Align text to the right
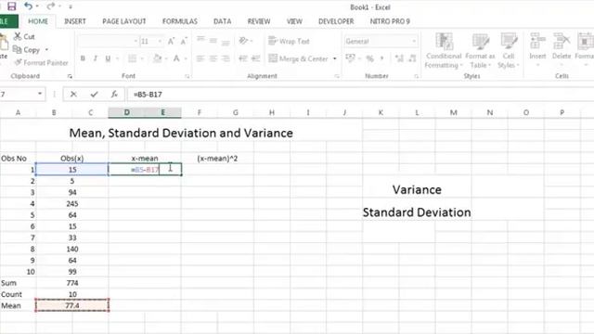594x334 pixels. [x=226, y=58]
